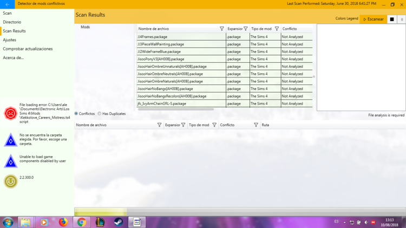Select JisooPonyV3[AH00B].package row

(x=225, y=59)
